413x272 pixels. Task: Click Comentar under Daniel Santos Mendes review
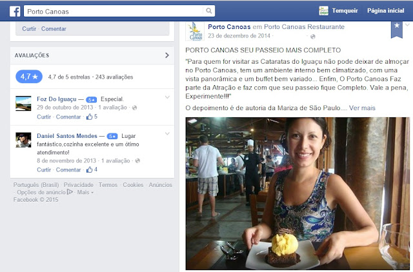[x=68, y=170]
